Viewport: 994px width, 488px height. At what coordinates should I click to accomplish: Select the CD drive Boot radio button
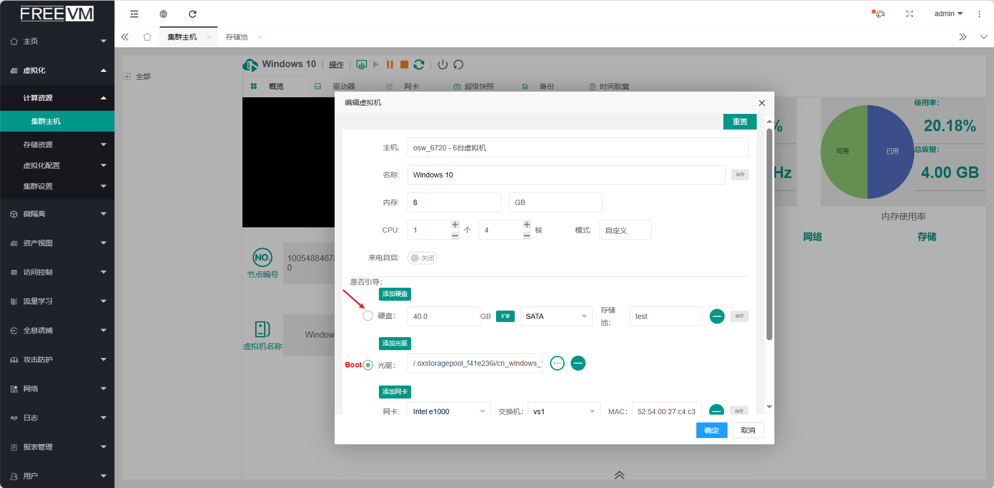tap(368, 365)
